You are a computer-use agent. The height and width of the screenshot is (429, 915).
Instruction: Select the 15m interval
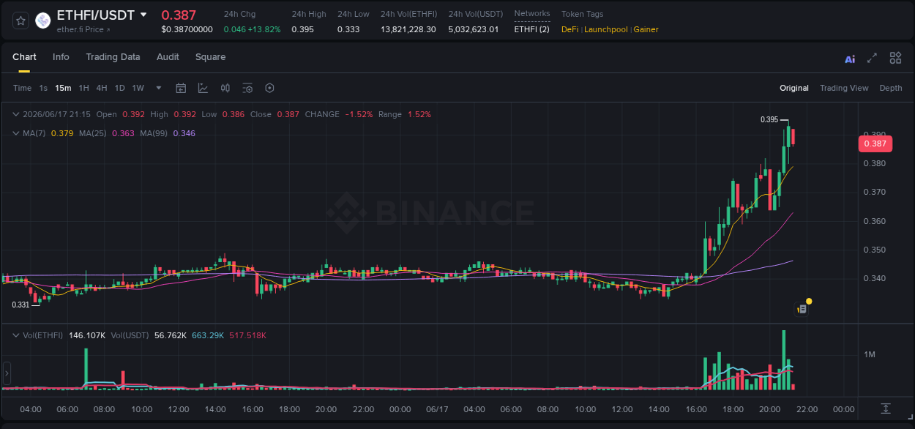(x=63, y=88)
